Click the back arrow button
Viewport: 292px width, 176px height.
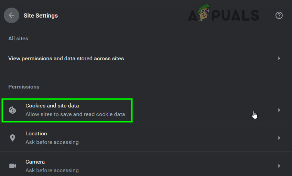(11, 15)
